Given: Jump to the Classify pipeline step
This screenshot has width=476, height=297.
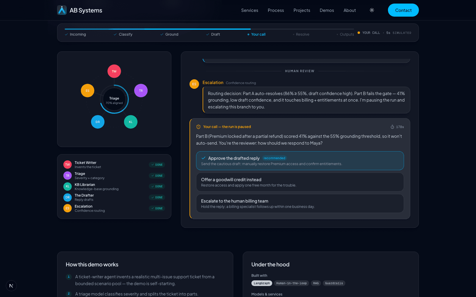Looking at the screenshot, I should (123, 34).
